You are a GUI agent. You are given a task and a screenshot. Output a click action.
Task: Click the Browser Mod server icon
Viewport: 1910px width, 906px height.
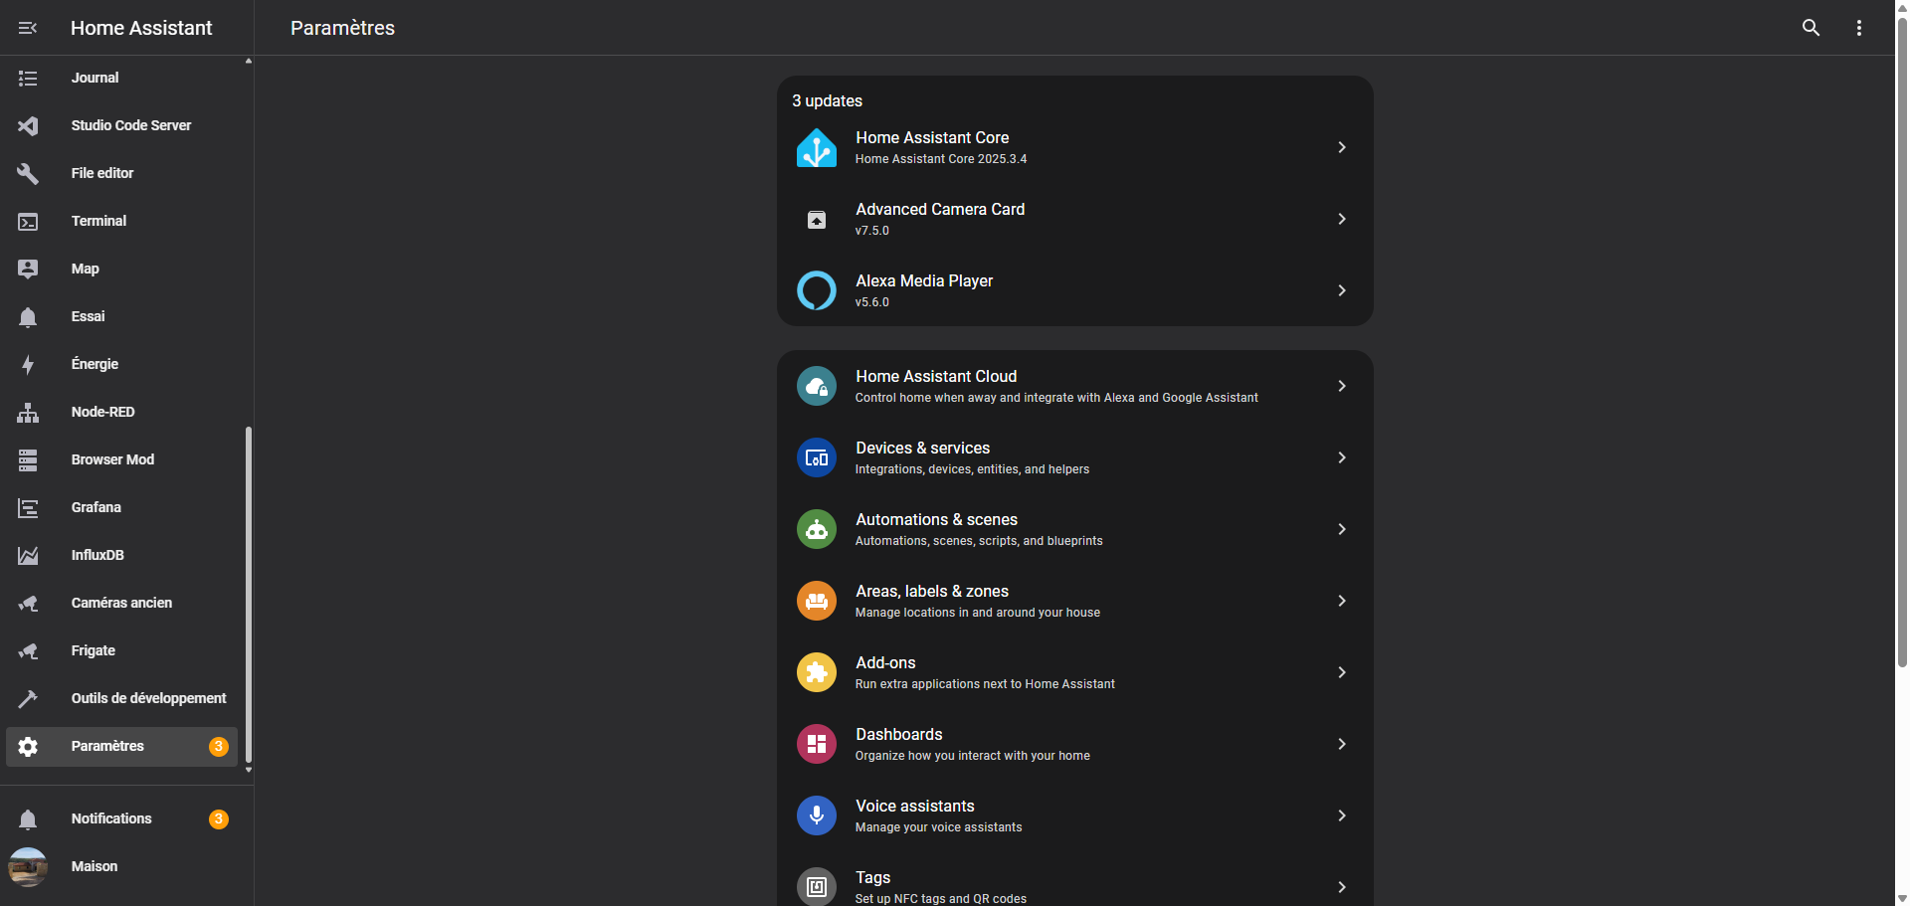(x=28, y=459)
